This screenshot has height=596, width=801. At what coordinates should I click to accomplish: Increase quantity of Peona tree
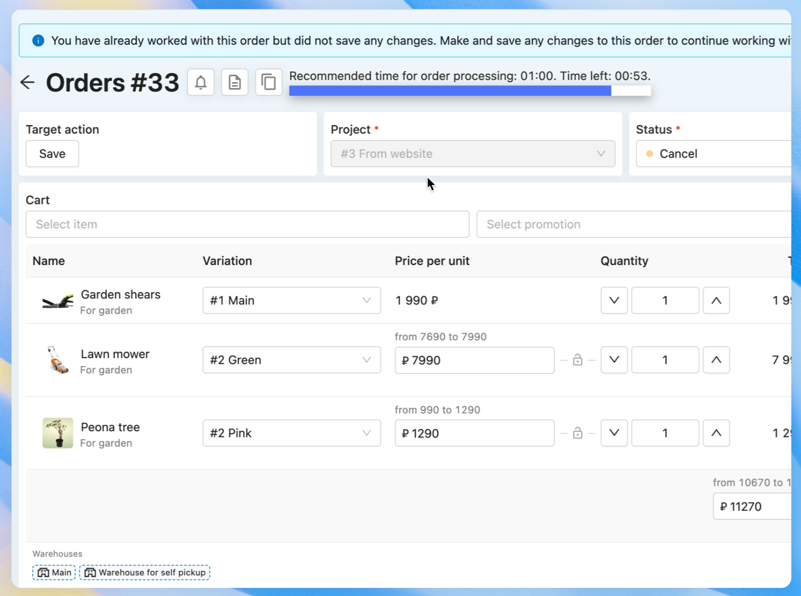[716, 433]
